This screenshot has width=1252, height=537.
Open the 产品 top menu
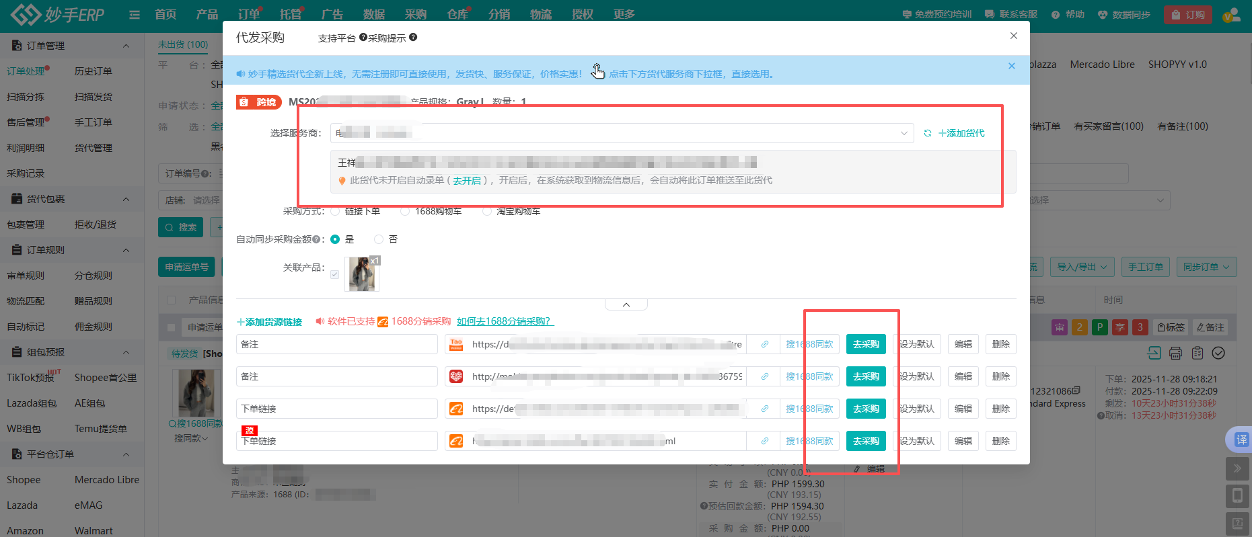click(x=207, y=15)
